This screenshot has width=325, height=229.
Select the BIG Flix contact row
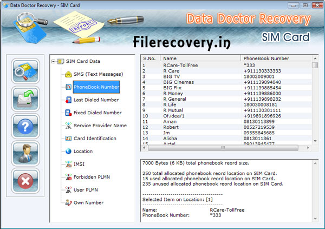click(226, 88)
